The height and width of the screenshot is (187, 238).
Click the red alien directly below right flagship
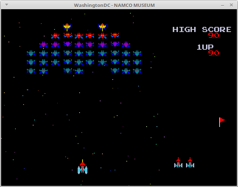(102, 36)
